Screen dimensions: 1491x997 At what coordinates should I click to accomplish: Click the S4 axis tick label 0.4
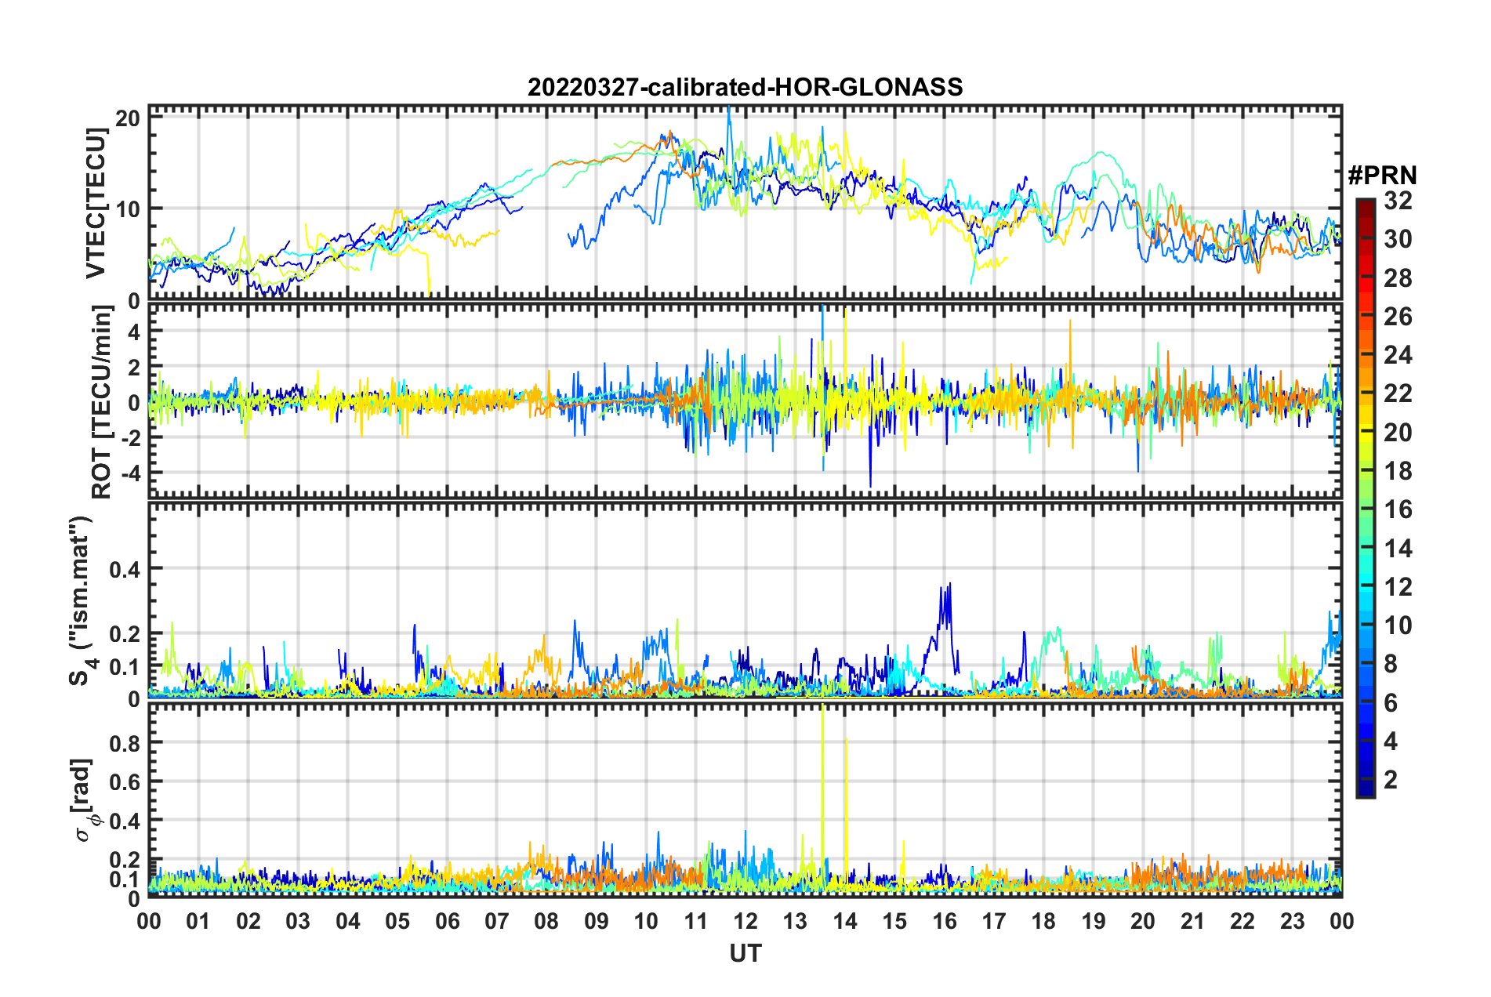pos(125,570)
